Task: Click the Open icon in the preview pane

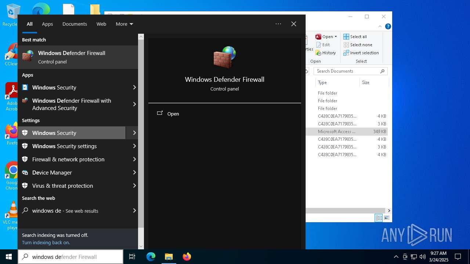Action: click(160, 113)
